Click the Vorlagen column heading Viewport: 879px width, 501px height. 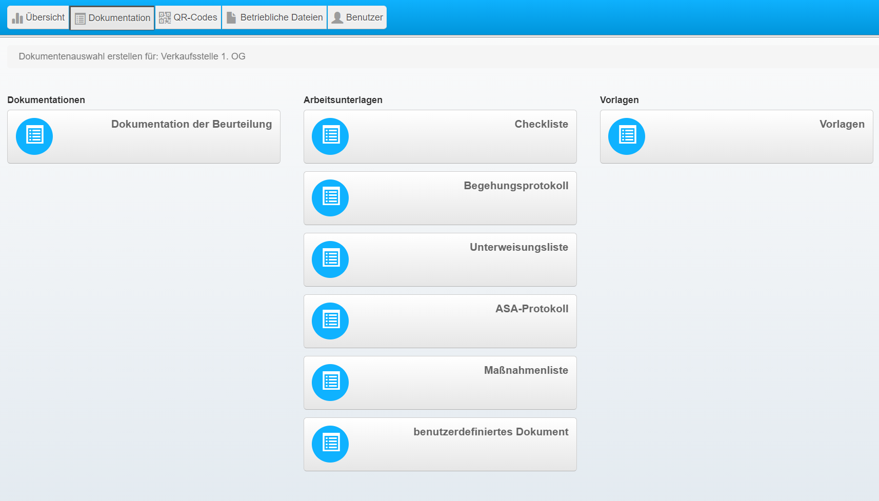[620, 100]
